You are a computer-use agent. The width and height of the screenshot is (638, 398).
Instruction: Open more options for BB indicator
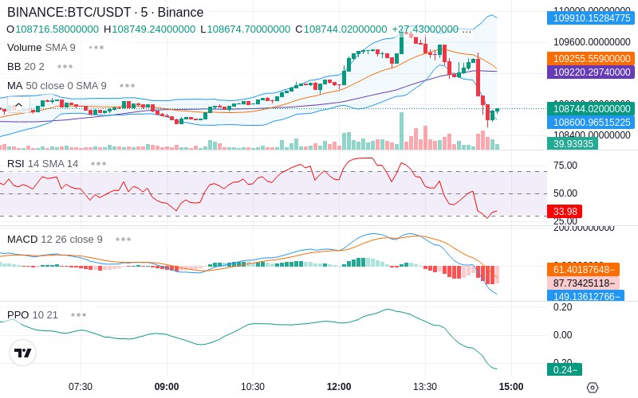[65, 67]
